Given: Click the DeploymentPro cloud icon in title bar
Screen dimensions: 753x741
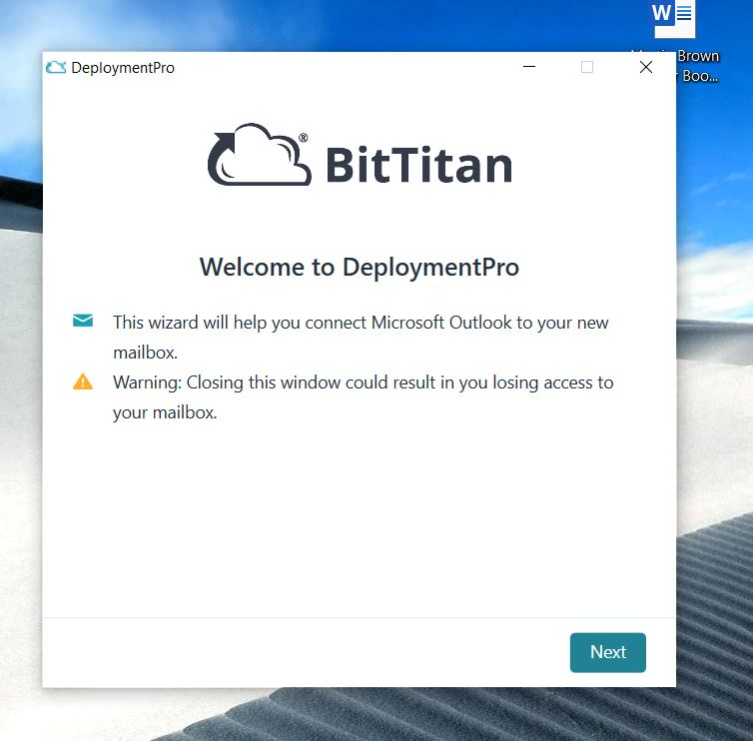Looking at the screenshot, I should coord(56,68).
